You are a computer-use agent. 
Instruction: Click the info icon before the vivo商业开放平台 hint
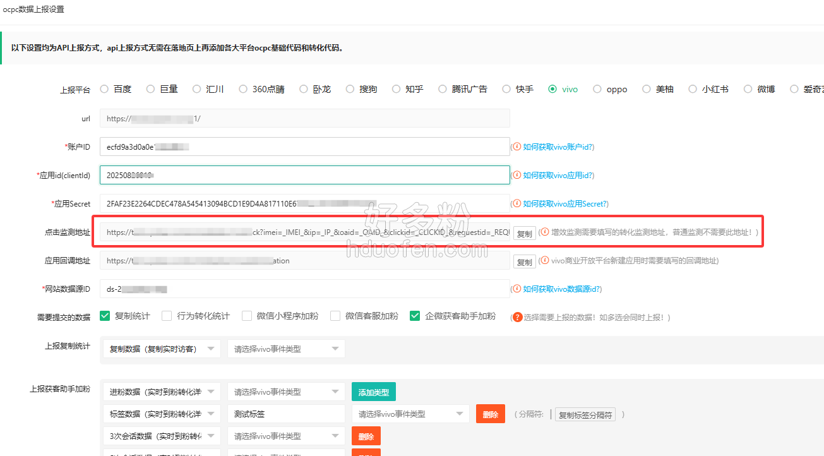pyautogui.click(x=545, y=260)
